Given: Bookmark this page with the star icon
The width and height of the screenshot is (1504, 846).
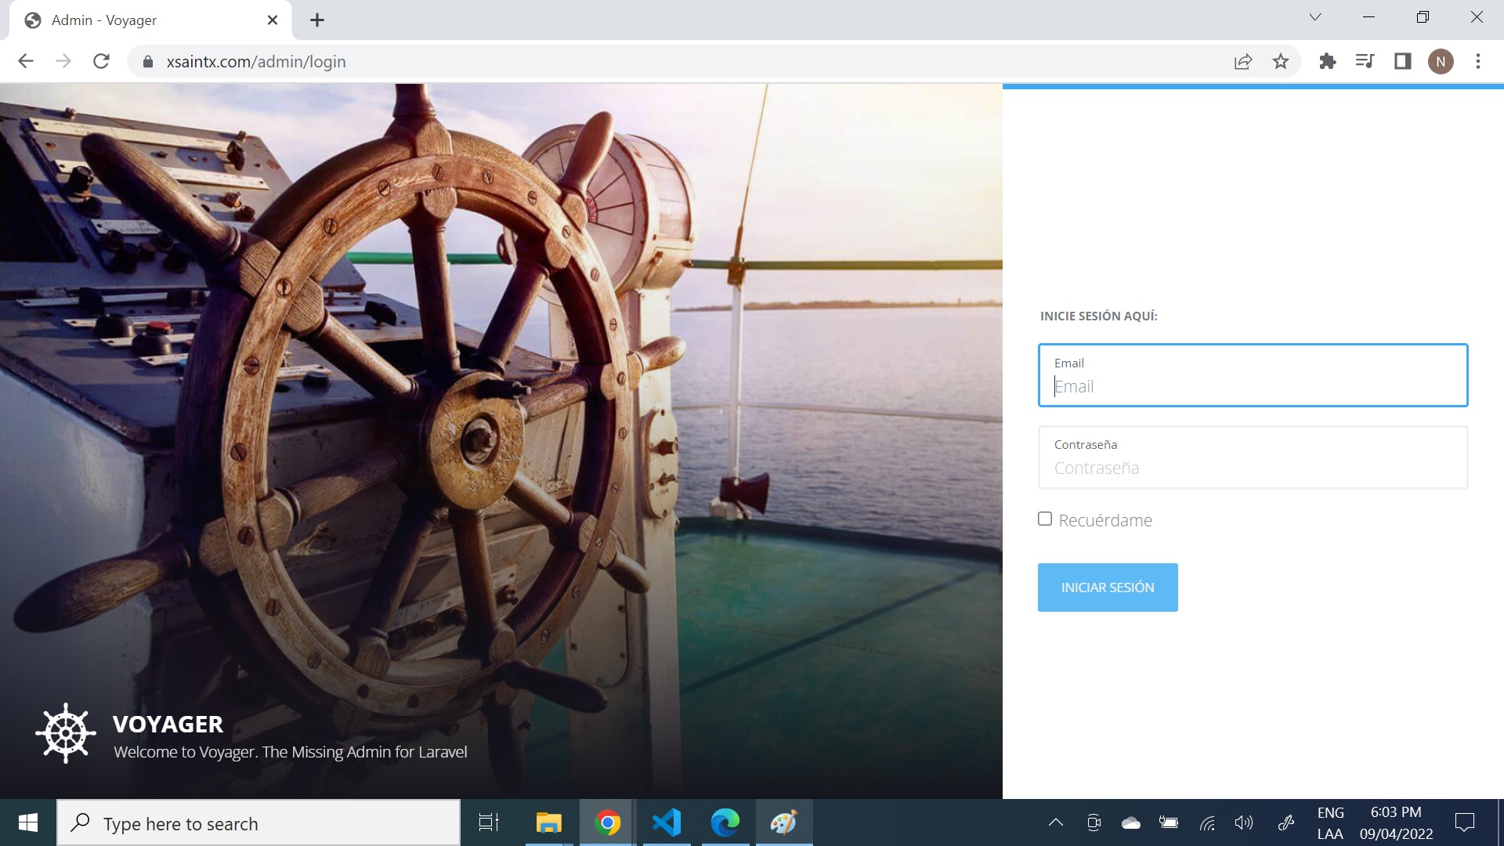Looking at the screenshot, I should (x=1280, y=61).
